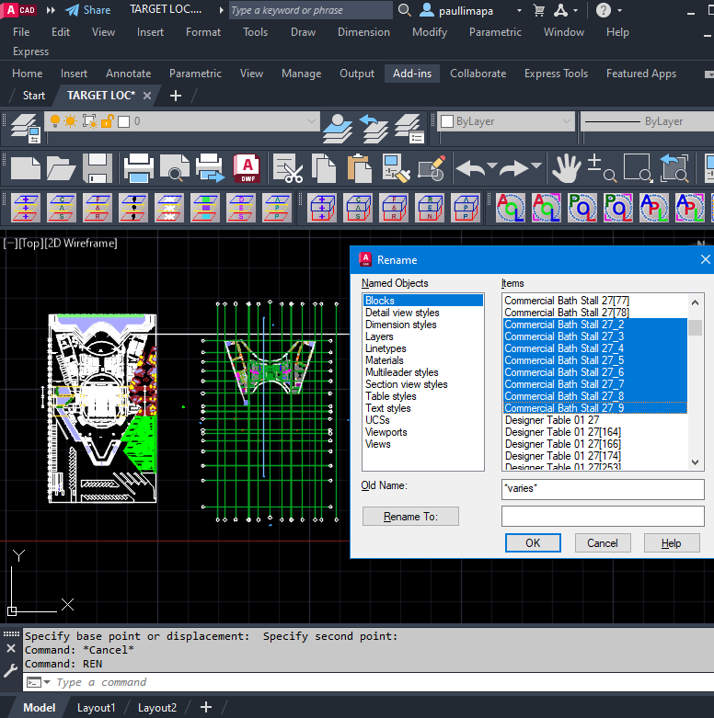Click the Items list scrollbar thumb
This screenshot has height=718, width=714.
pyautogui.click(x=695, y=328)
